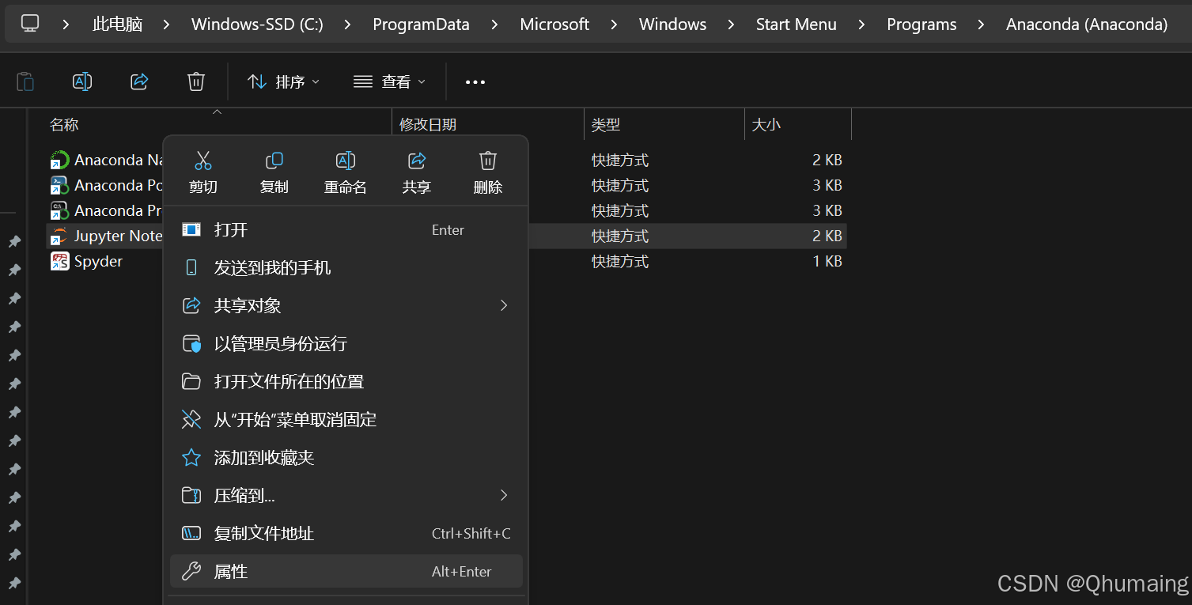Open the 查看 view dropdown

(x=389, y=81)
